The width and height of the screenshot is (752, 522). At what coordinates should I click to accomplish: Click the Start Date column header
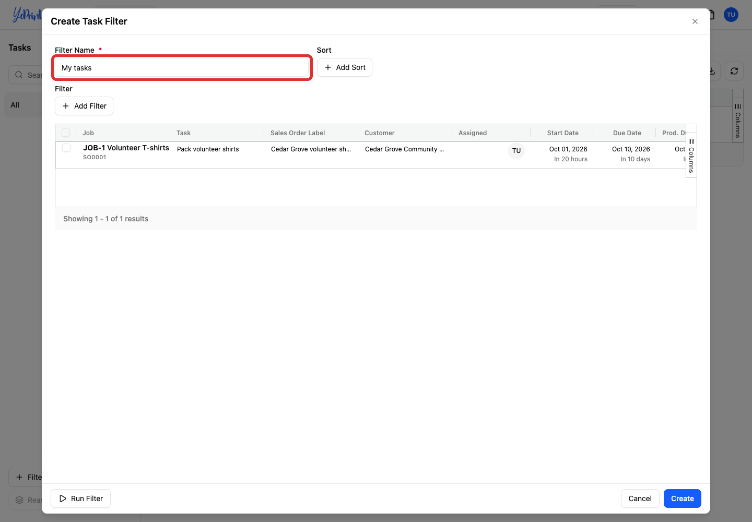[562, 133]
